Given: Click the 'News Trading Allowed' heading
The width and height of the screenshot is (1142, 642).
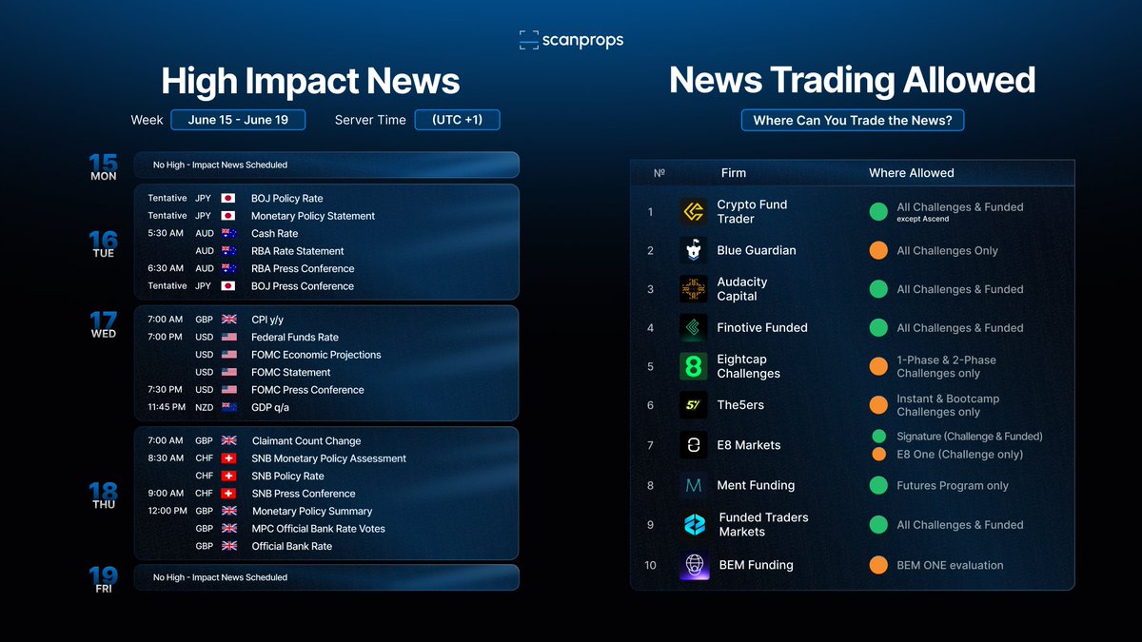Looking at the screenshot, I should [853, 80].
